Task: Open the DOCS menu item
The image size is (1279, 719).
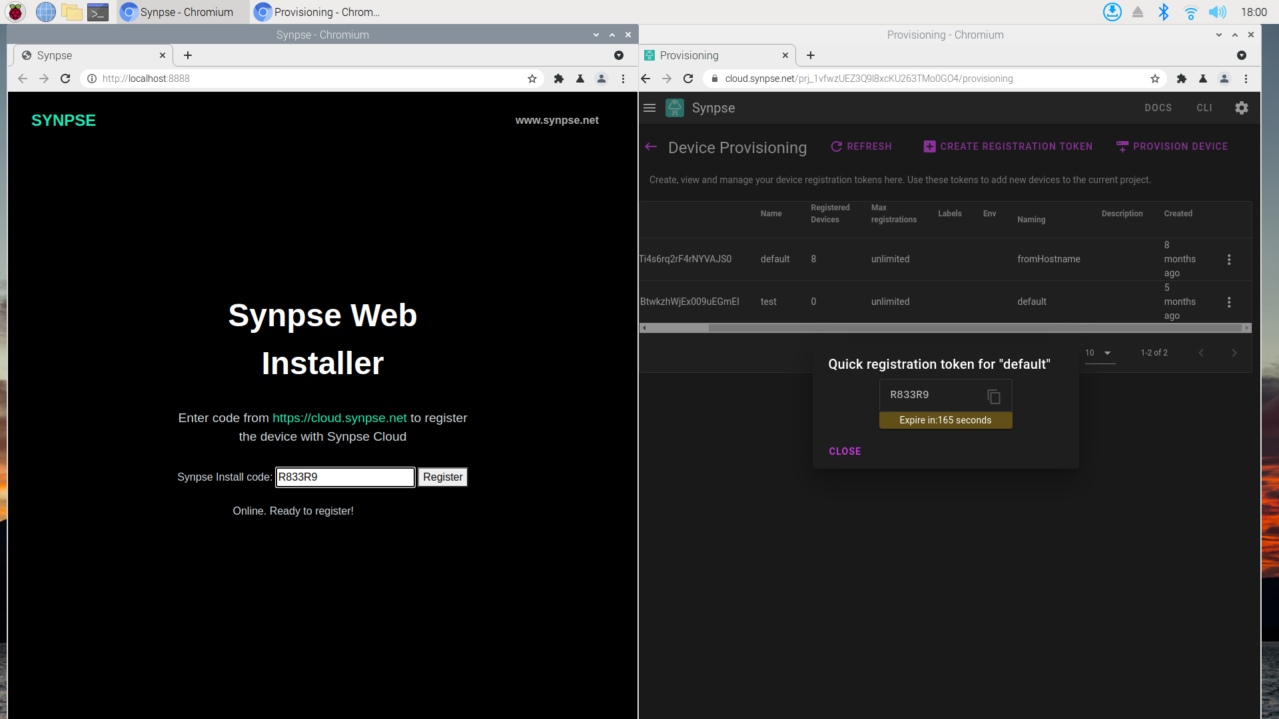Action: 1158,108
